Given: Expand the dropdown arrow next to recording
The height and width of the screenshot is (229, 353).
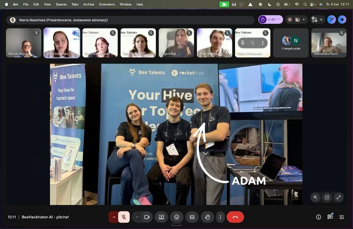Looking at the screenshot, I should pyautogui.click(x=304, y=19).
